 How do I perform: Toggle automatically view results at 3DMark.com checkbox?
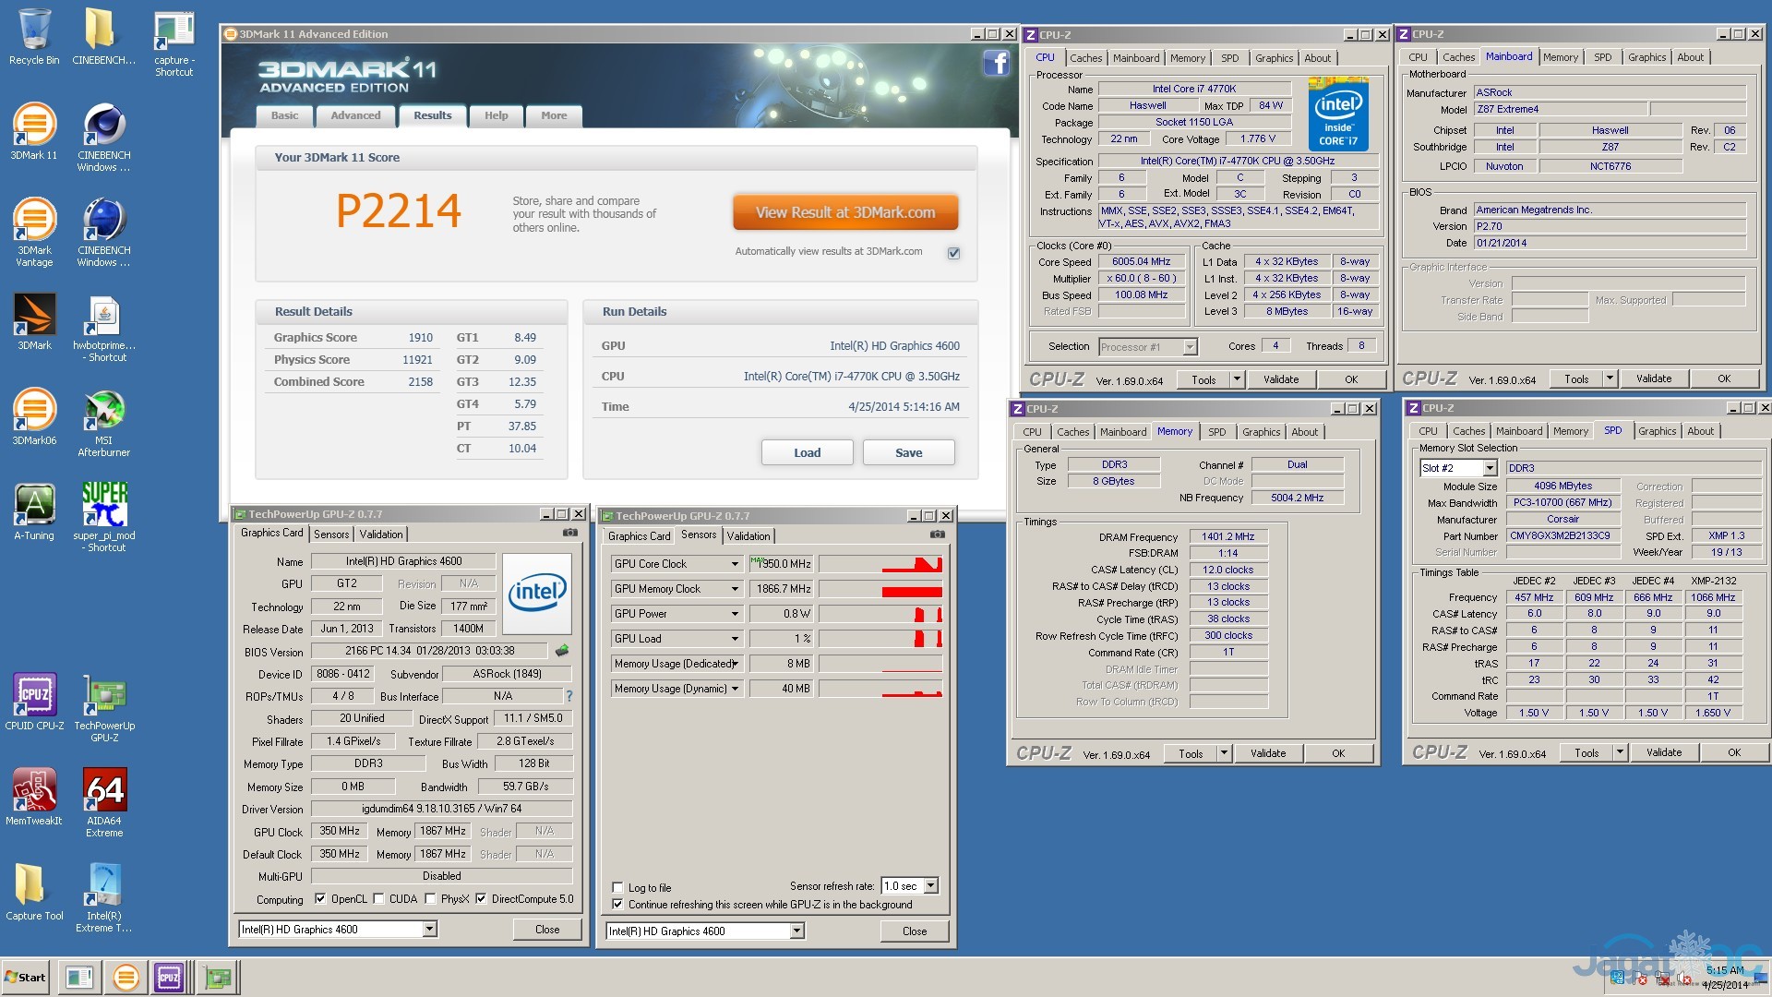[x=953, y=253]
